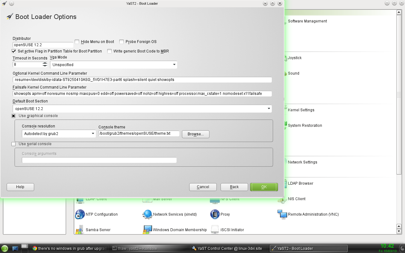Confirm settings with the OK button
The image size is (405, 253).
pyautogui.click(x=264, y=187)
